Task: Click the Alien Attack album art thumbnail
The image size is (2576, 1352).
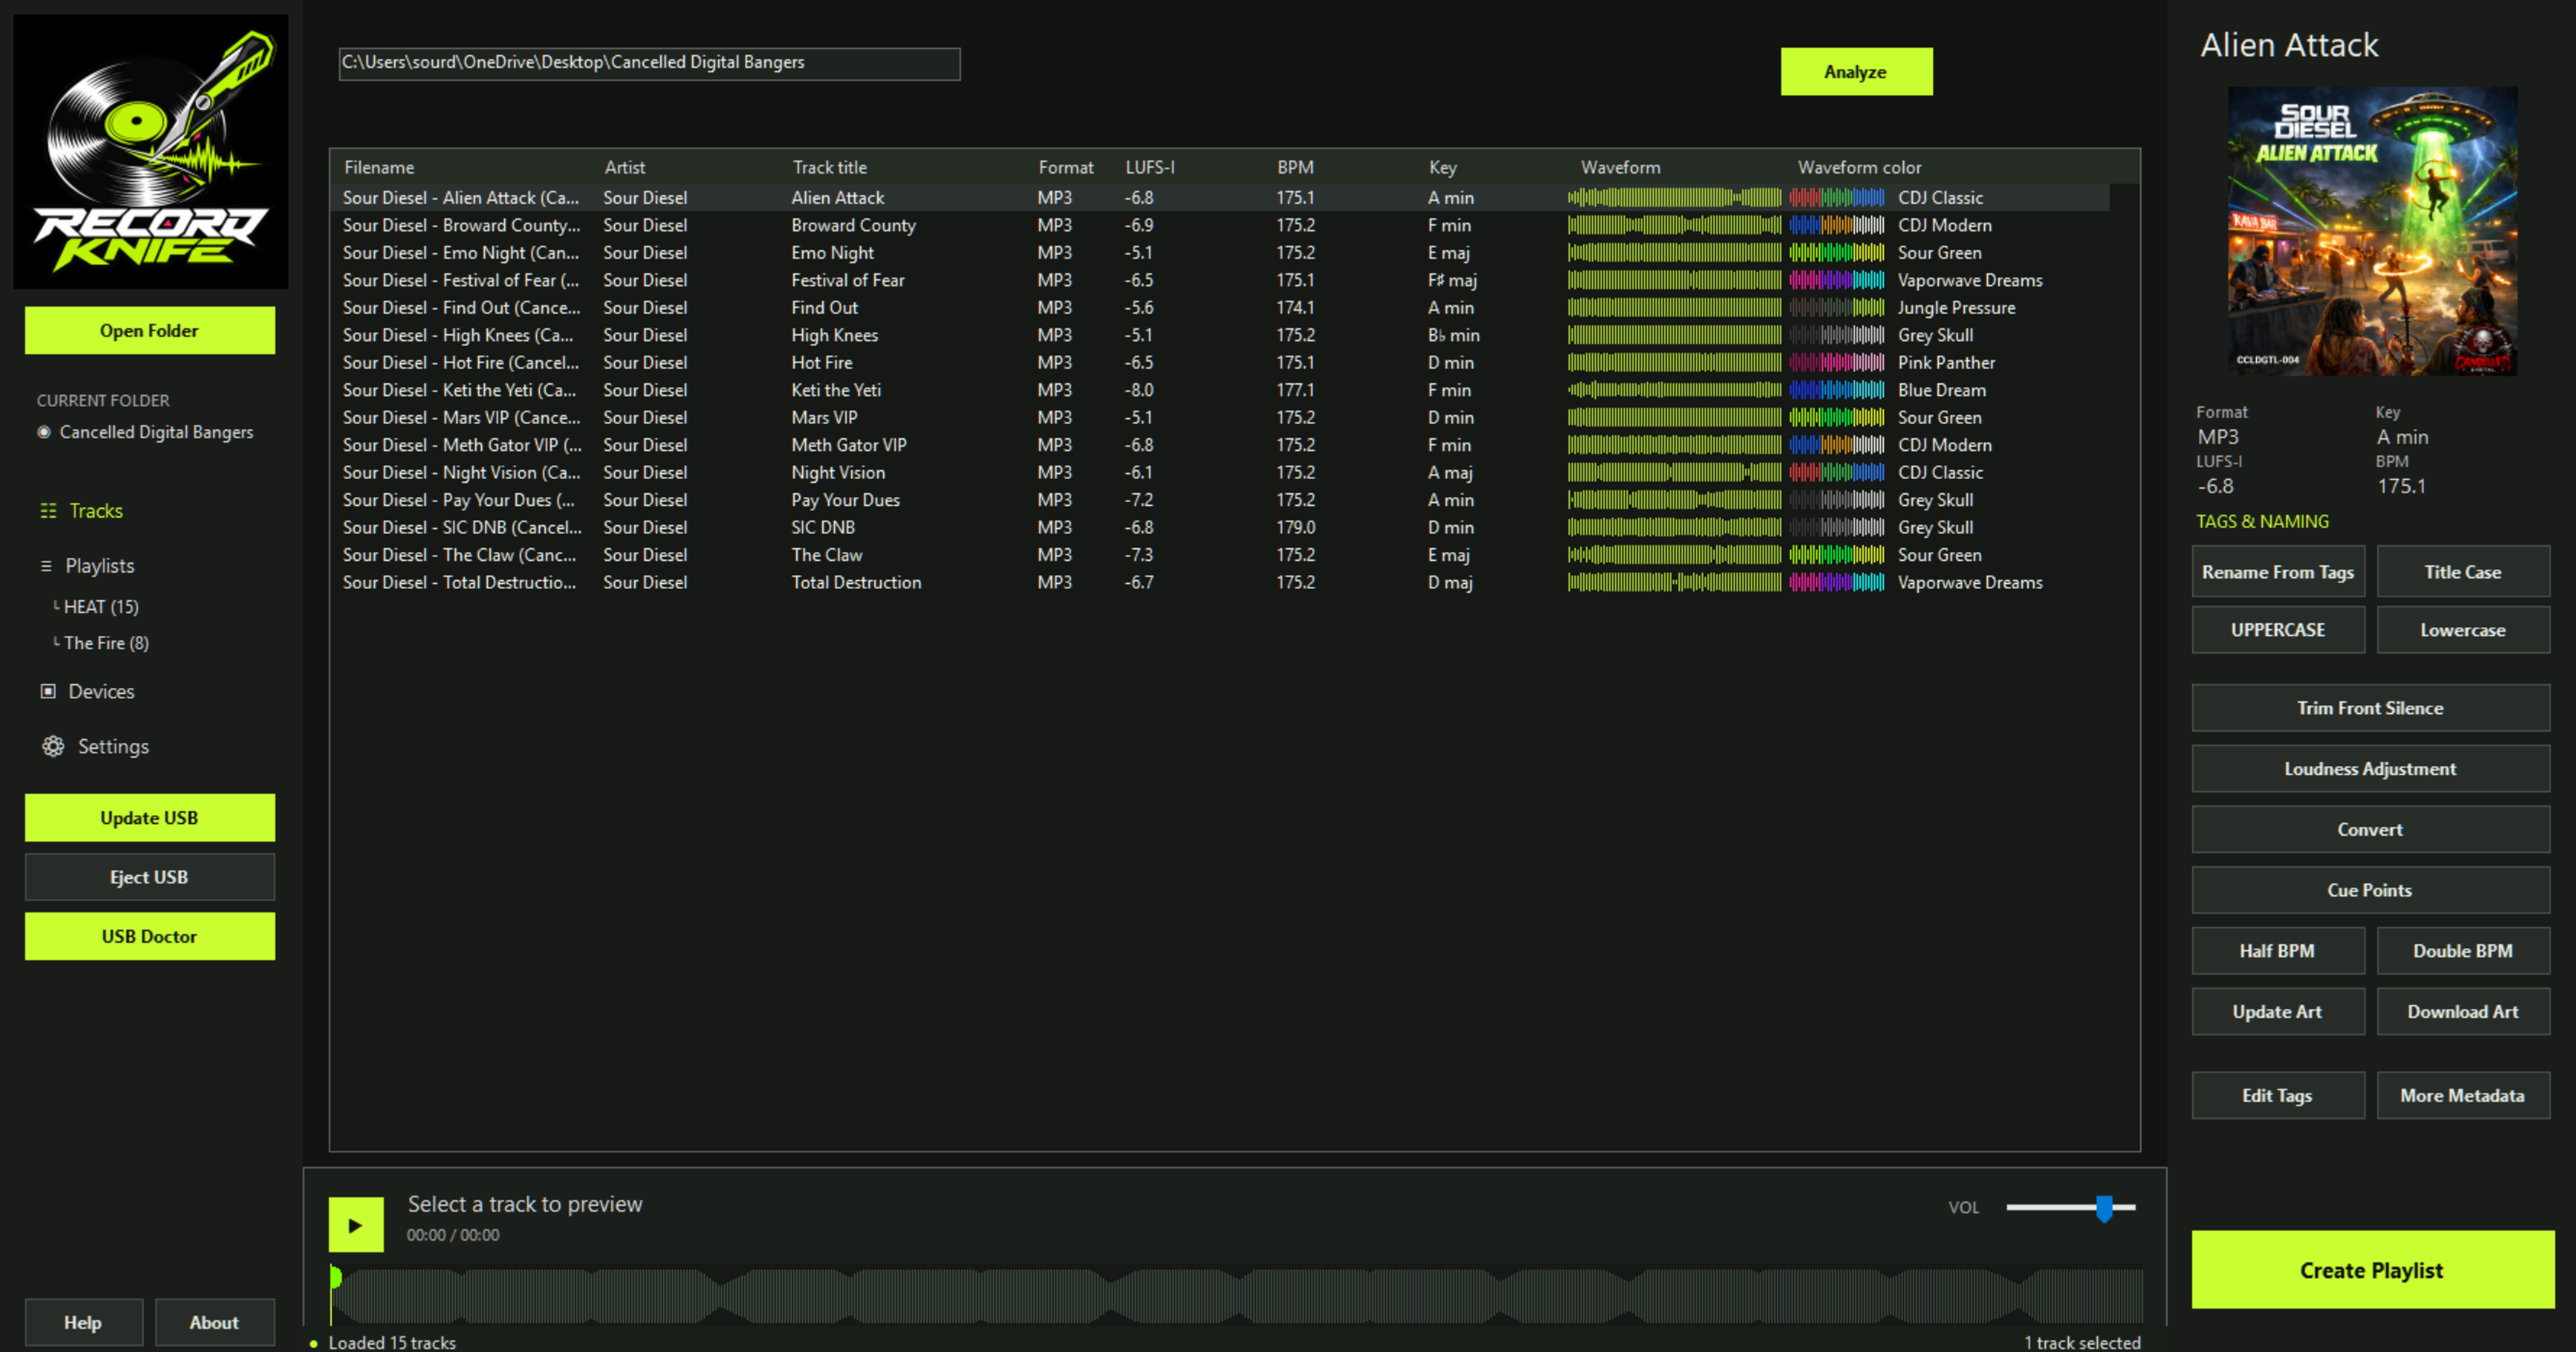Action: point(2372,231)
